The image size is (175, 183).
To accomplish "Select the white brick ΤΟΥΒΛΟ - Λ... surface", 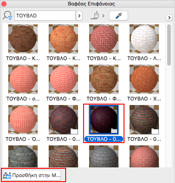I will click(144, 39).
